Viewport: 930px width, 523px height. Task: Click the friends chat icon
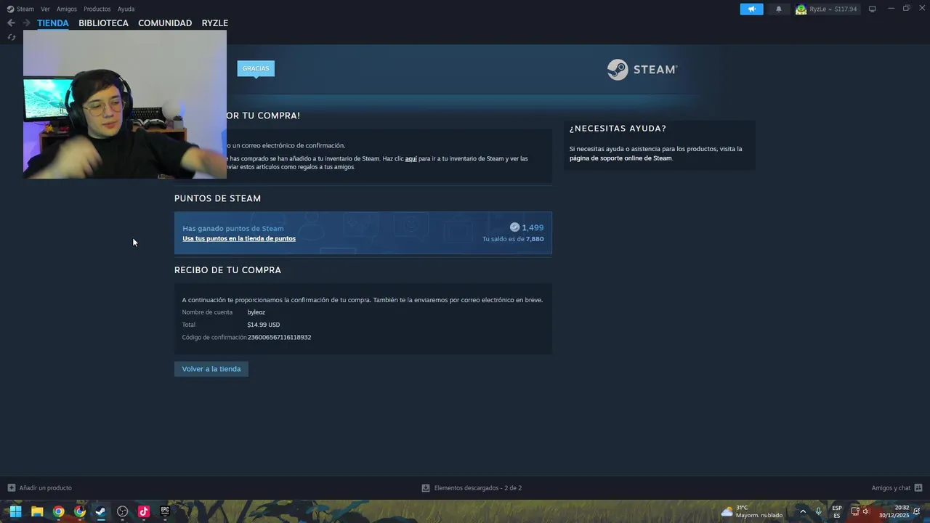click(918, 488)
